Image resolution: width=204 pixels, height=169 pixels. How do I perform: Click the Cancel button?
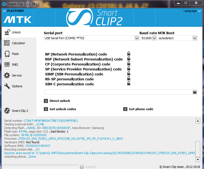pyautogui.click(x=88, y=167)
